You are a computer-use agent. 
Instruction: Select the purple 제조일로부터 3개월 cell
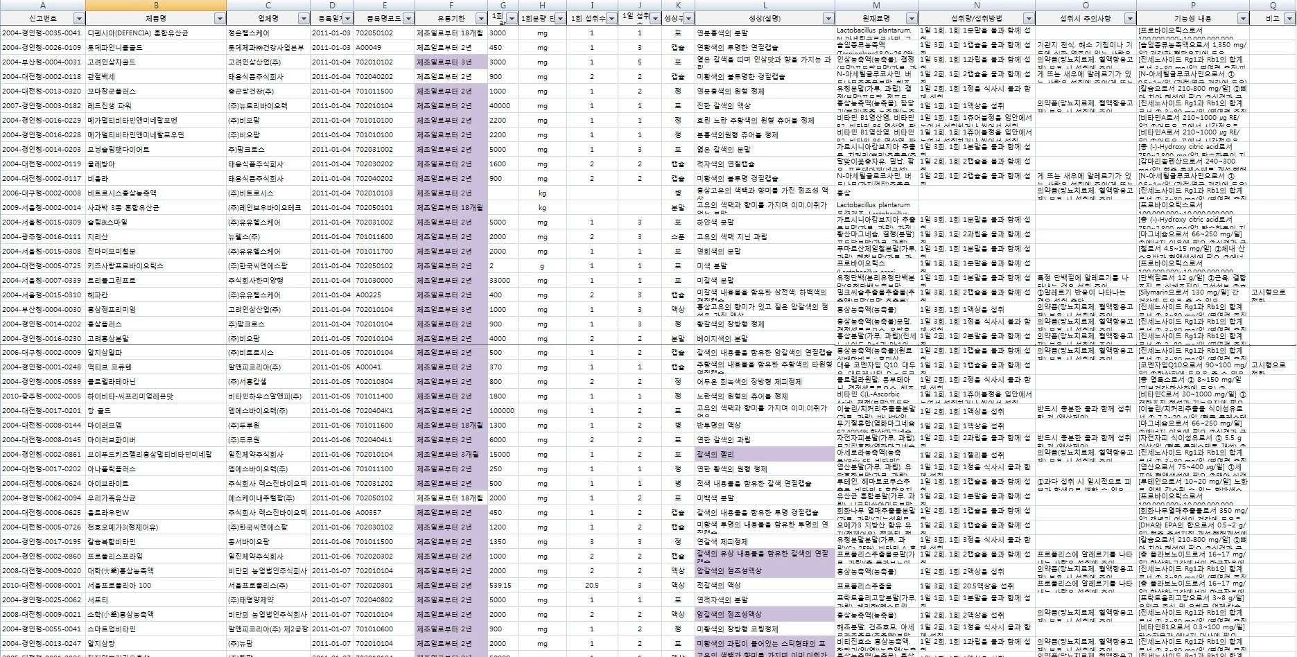pyautogui.click(x=451, y=454)
